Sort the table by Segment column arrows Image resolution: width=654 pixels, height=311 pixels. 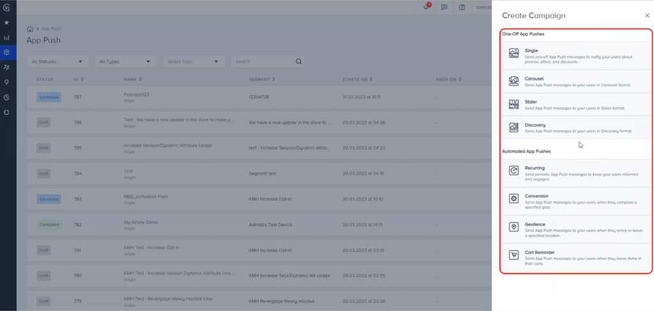click(273, 79)
